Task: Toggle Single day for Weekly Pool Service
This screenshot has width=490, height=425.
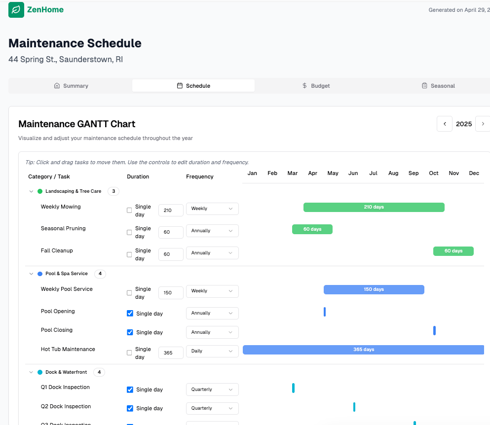Action: point(129,293)
